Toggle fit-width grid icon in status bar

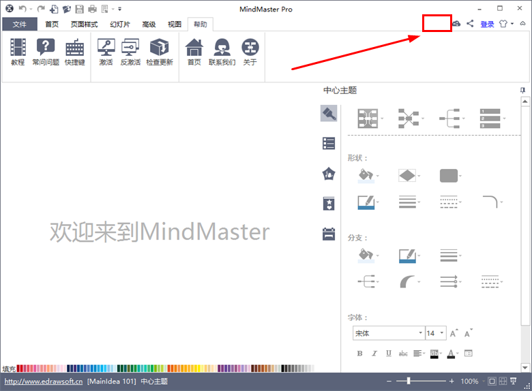click(503, 381)
